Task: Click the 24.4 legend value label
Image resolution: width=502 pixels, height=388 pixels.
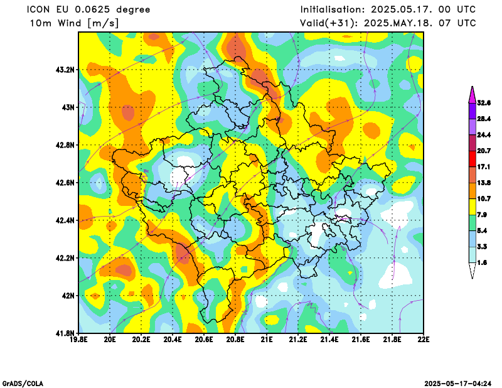Action: point(484,135)
